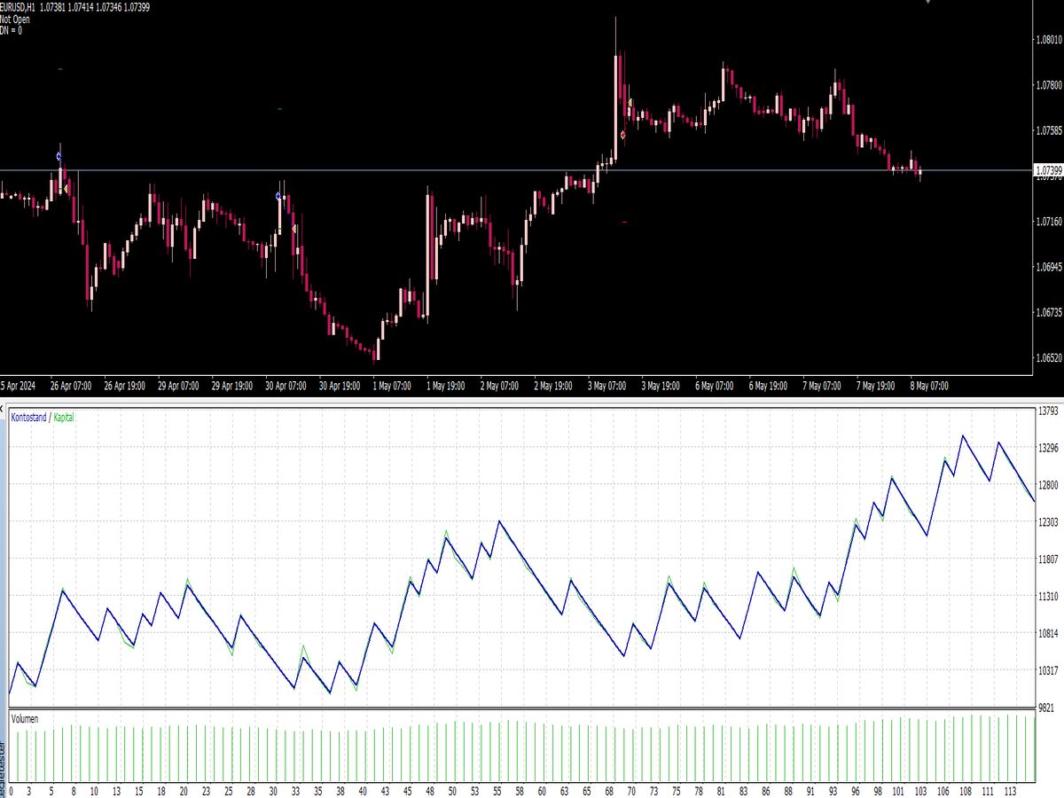The width and height of the screenshot is (1064, 798).
Task: Expand the EURUSD,H1 chart label dropdown
Action: pos(27,7)
